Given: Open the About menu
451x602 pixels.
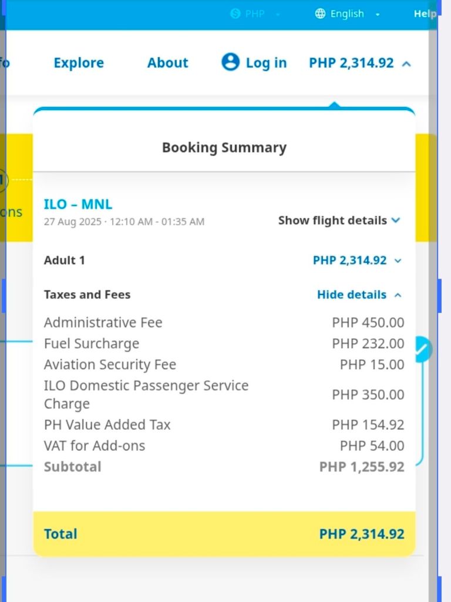Looking at the screenshot, I should tap(168, 63).
